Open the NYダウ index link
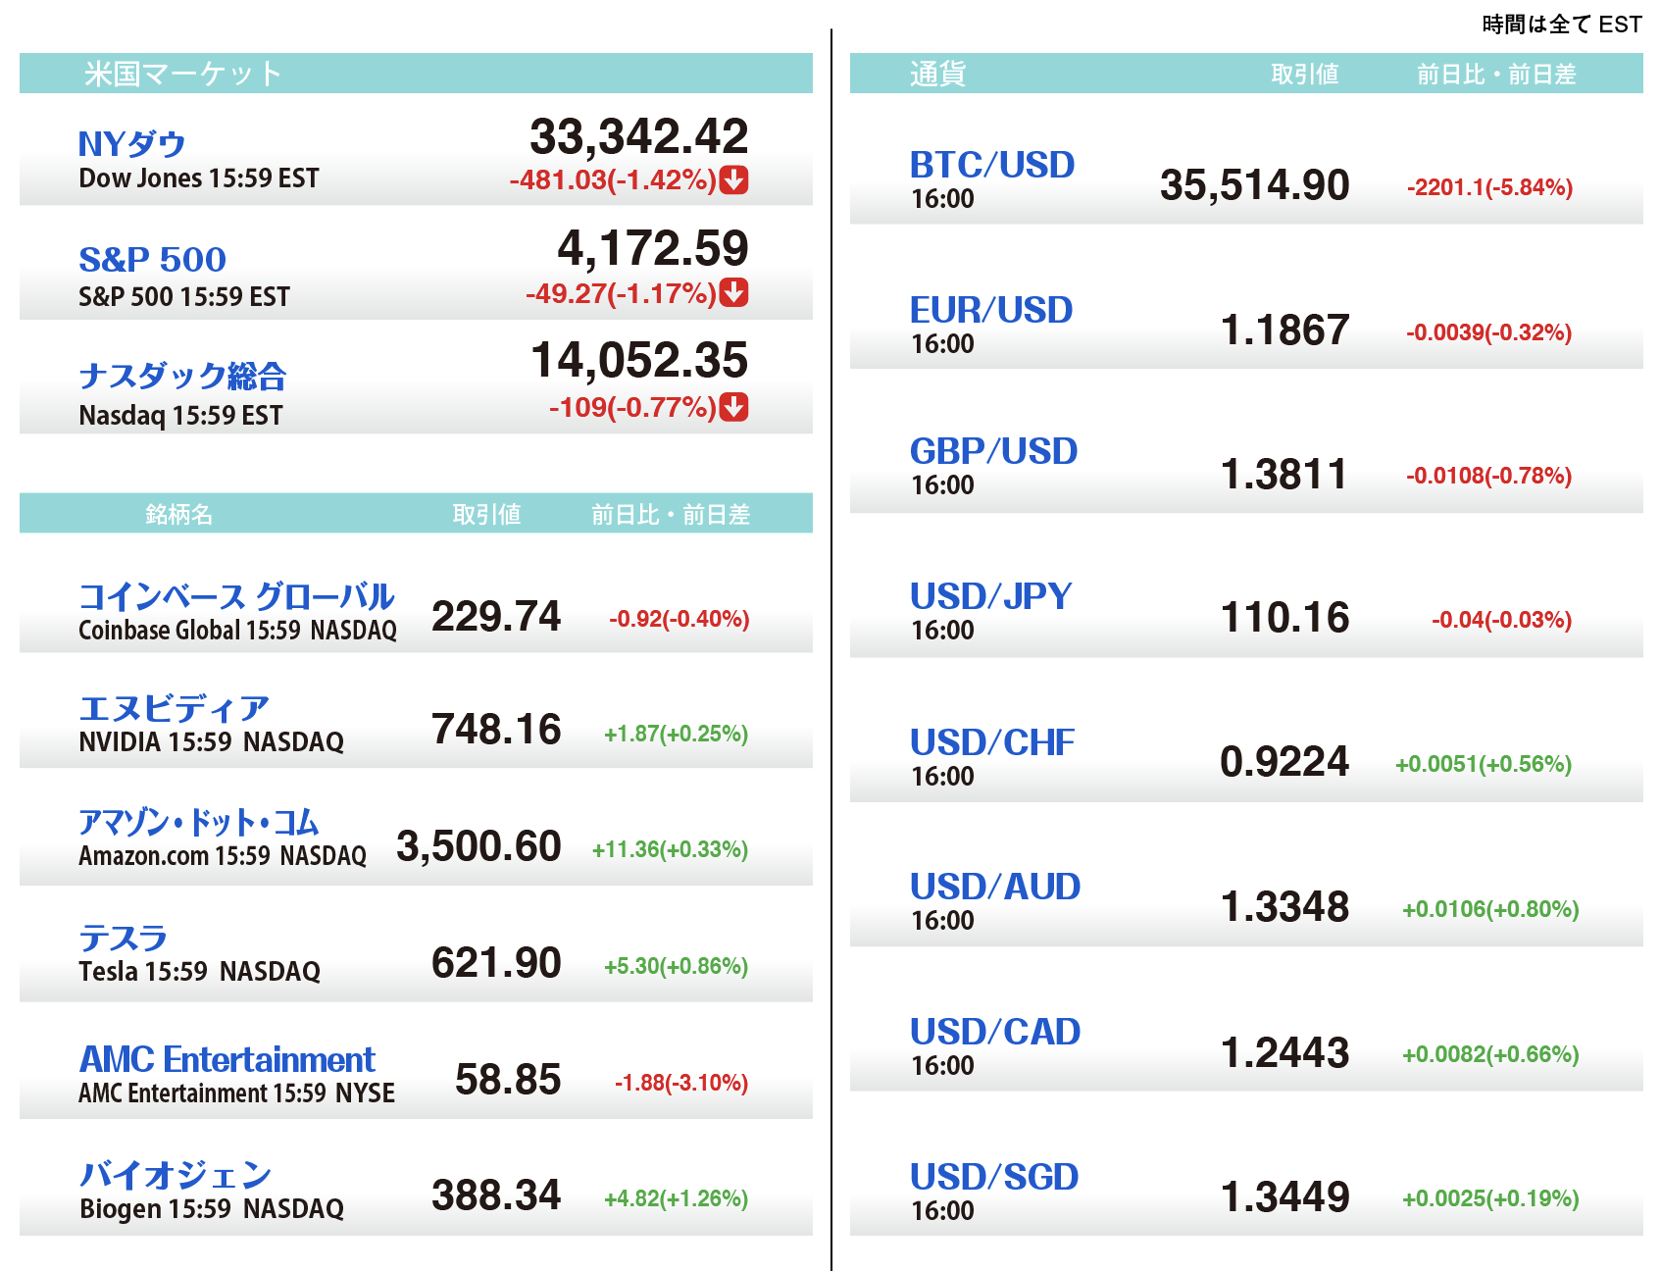1661x1271 pixels. (131, 144)
